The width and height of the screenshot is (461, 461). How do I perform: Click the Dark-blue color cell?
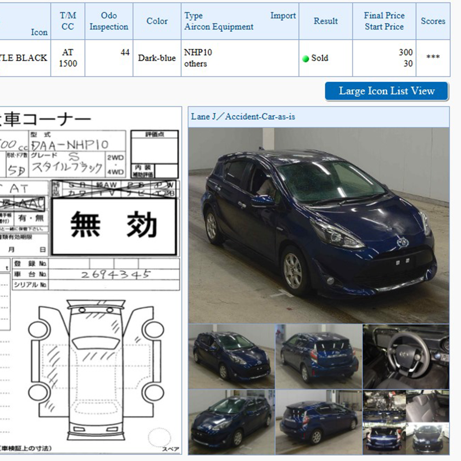(x=157, y=58)
